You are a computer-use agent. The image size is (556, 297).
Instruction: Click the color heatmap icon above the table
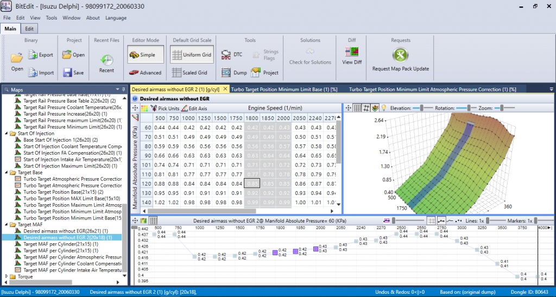(144, 108)
